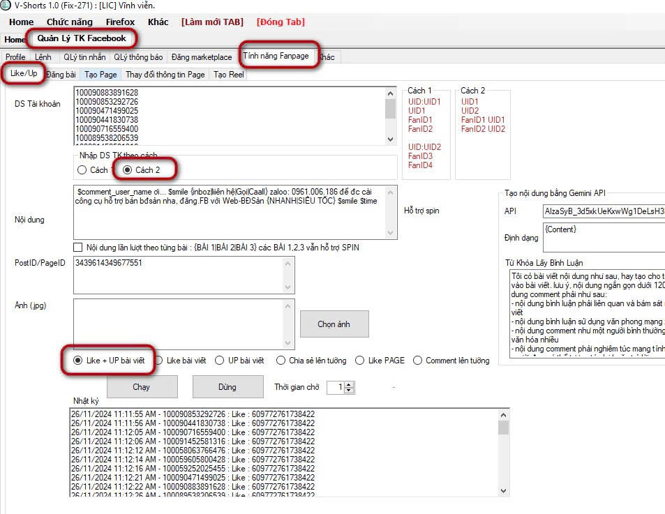Viewport: 665px width, 514px height.
Task: Click up arrow of Ảnh box scrollbar
Action: (288, 306)
